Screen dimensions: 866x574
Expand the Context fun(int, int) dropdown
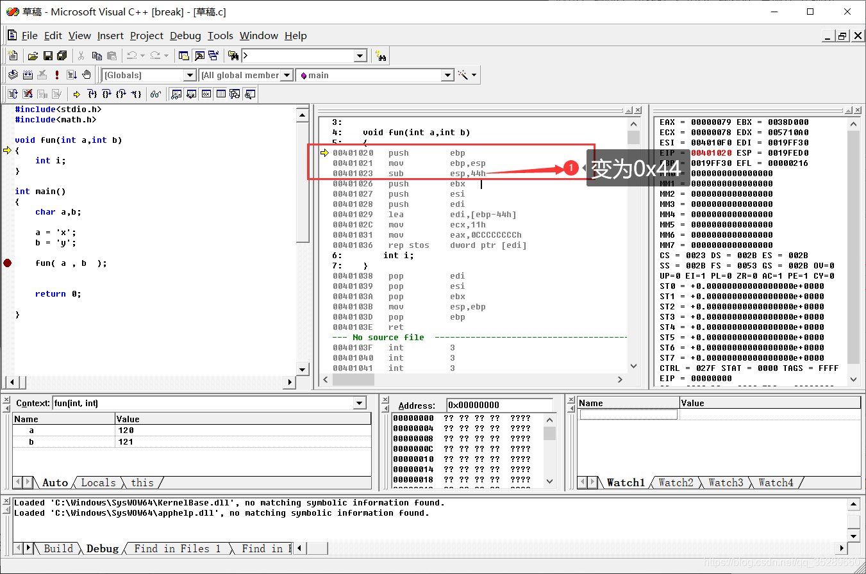[x=360, y=403]
